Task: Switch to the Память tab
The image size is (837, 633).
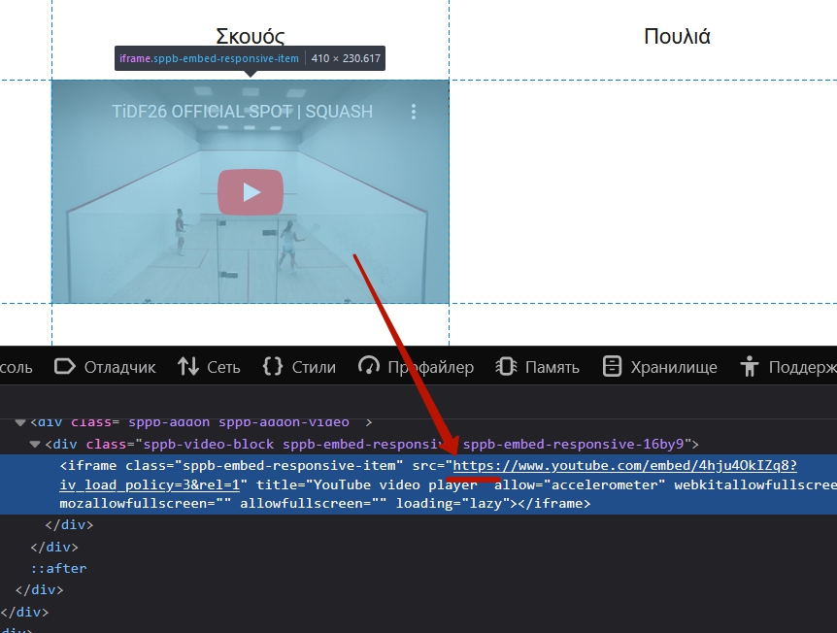Action: pyautogui.click(x=552, y=367)
